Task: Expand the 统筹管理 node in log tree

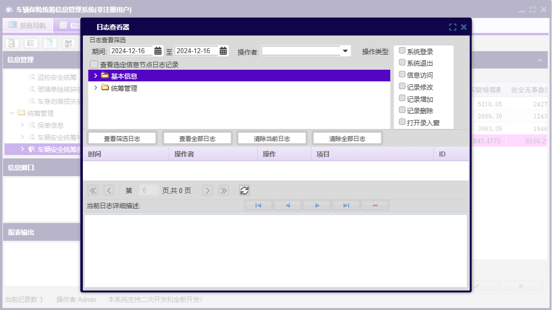Action: click(95, 88)
